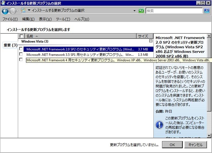Viewport: 212px width, 153px height.
Task: Open the ヘルプ(H) menu
Action: [x=82, y=19]
